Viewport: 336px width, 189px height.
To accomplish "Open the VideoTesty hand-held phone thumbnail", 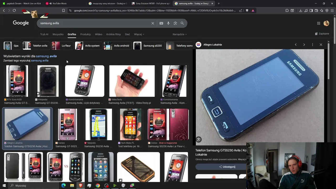I will click(132, 81).
